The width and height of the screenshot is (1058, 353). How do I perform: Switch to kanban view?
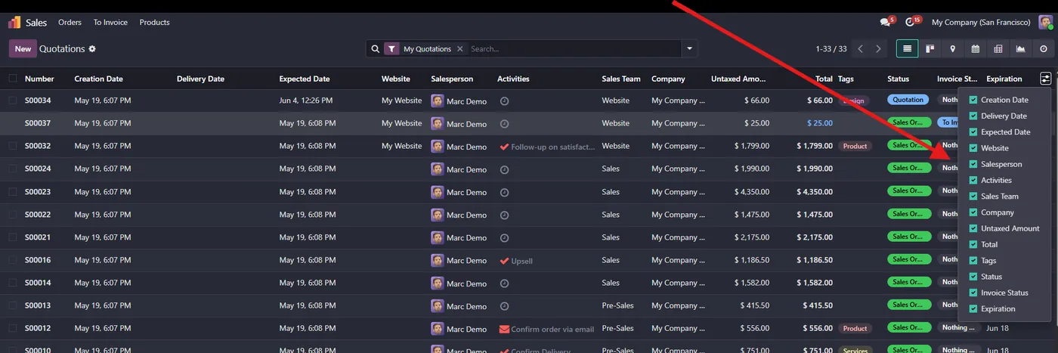click(x=930, y=48)
